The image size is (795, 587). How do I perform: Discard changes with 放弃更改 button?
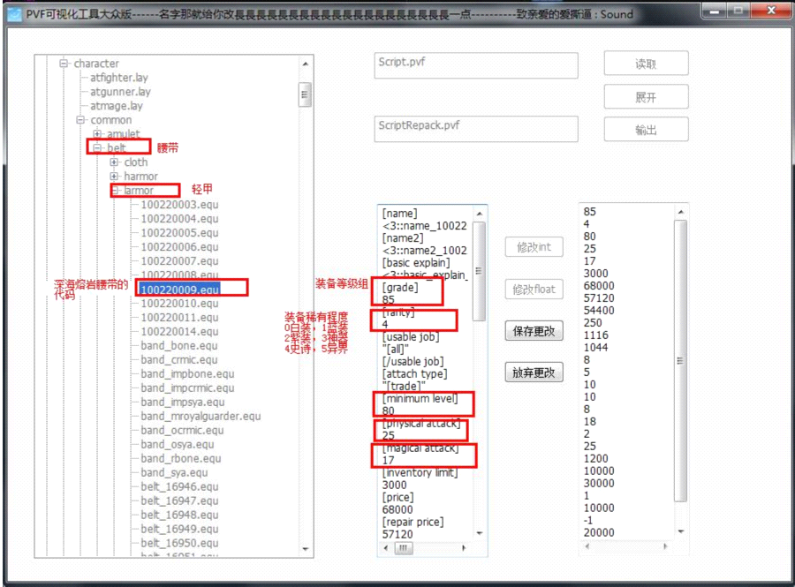(534, 373)
